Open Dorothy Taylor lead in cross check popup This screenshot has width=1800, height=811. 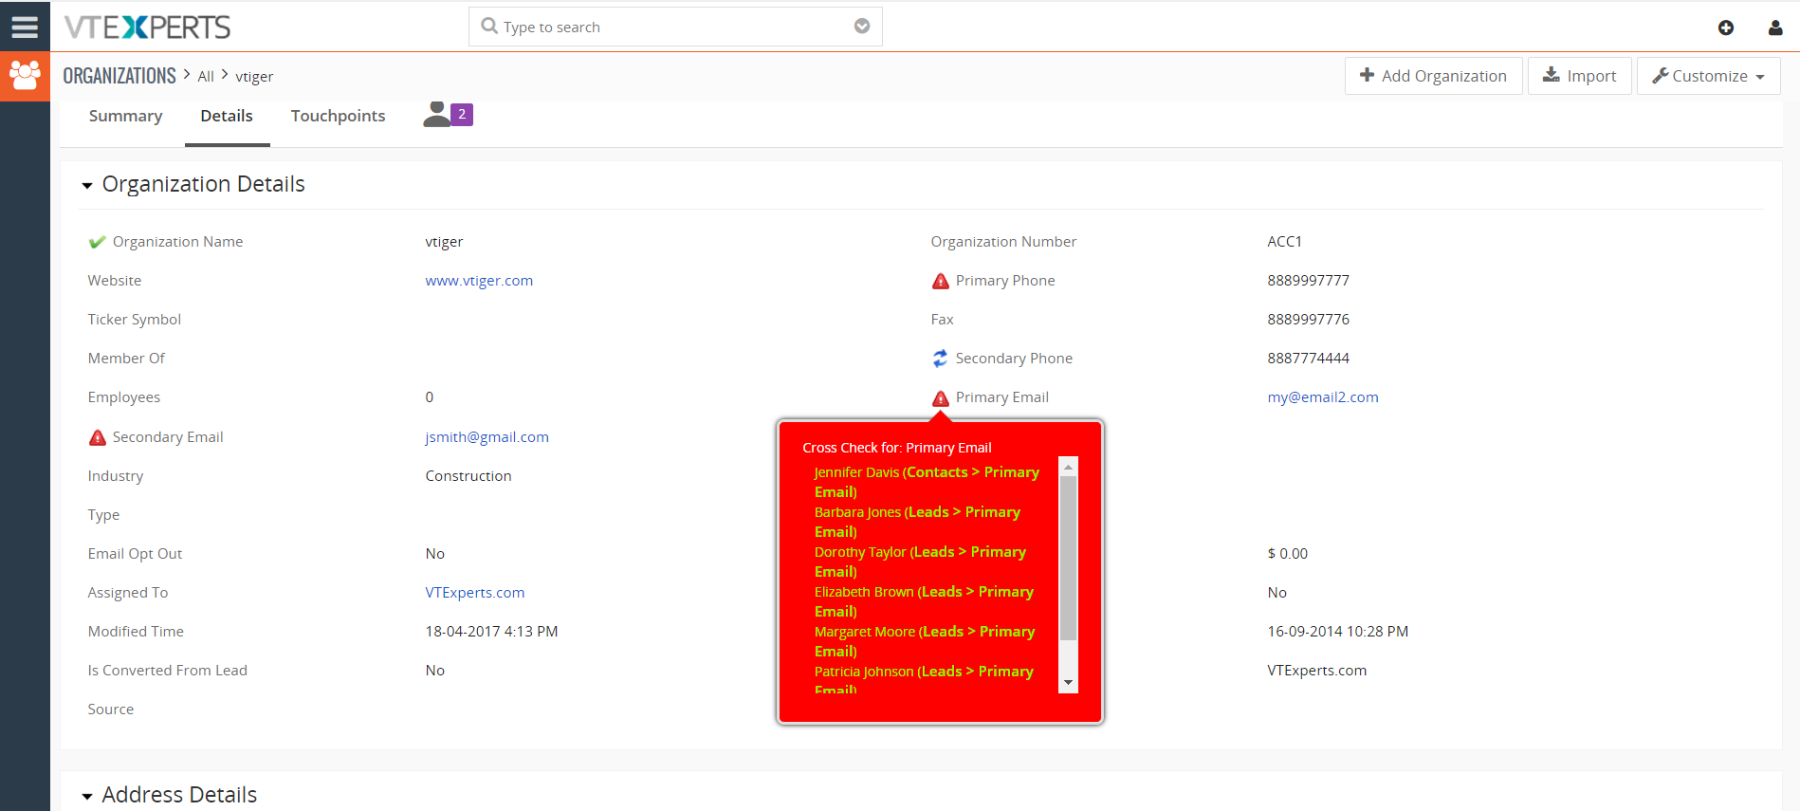coord(920,562)
